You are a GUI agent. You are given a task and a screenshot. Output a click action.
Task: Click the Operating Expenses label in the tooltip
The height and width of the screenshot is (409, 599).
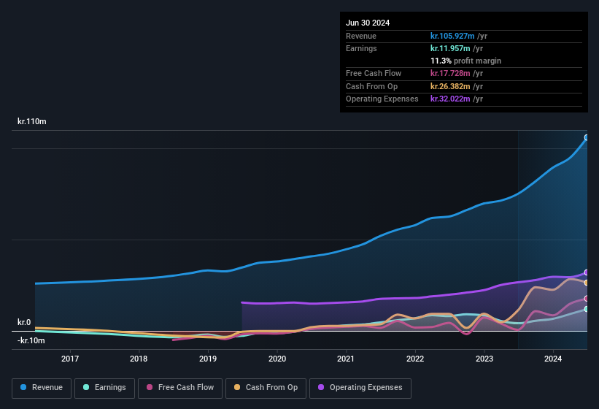(x=382, y=99)
